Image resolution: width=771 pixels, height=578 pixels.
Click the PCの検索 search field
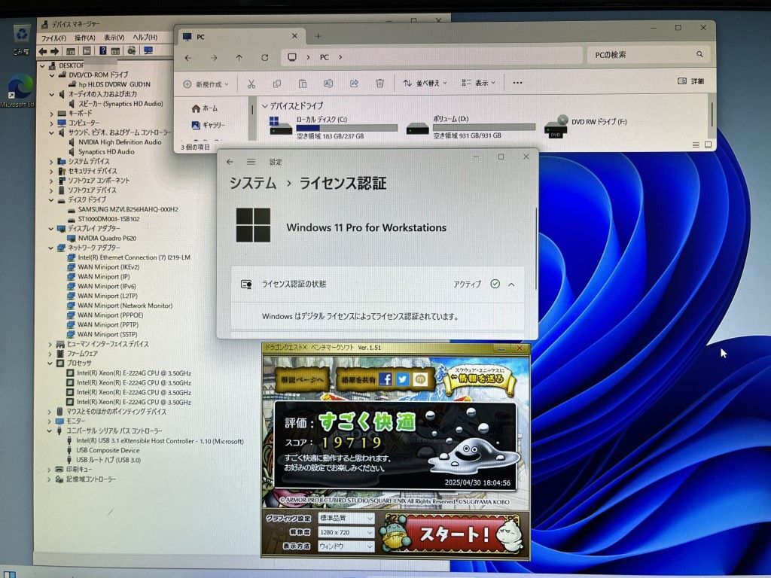[648, 54]
